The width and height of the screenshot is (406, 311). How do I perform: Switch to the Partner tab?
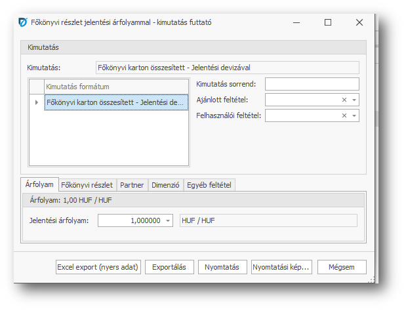[x=132, y=185]
